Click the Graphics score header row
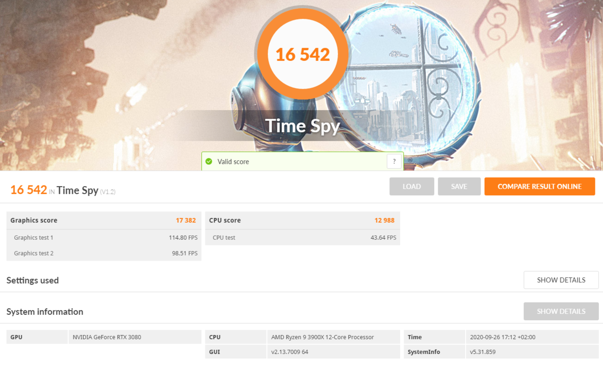Screen dimensions: 603x365 pos(104,221)
